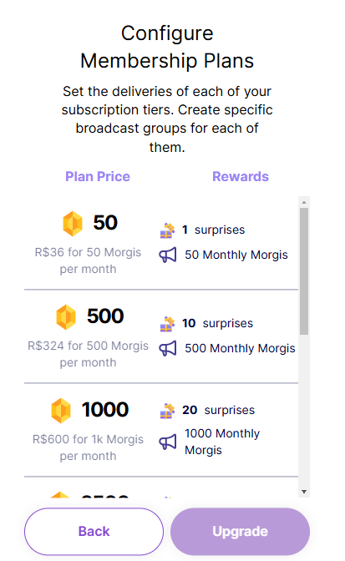Click megaphone icon for 500 Monthly Morgis
Image resolution: width=345 pixels, height=561 pixels.
click(168, 348)
